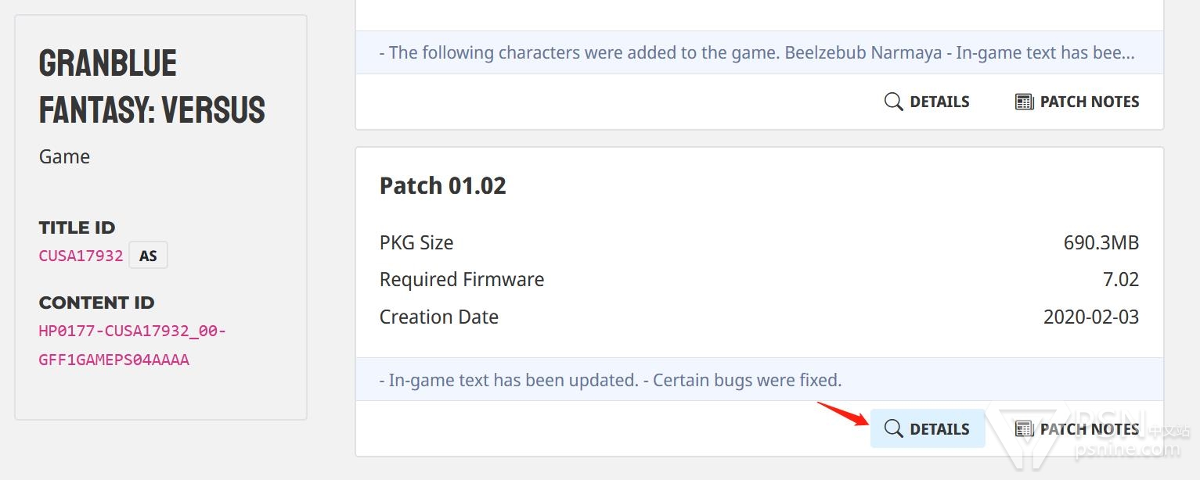Image resolution: width=1200 pixels, height=480 pixels.
Task: Click the magnifier icon in Patch 01.02 Details
Action: coord(893,428)
